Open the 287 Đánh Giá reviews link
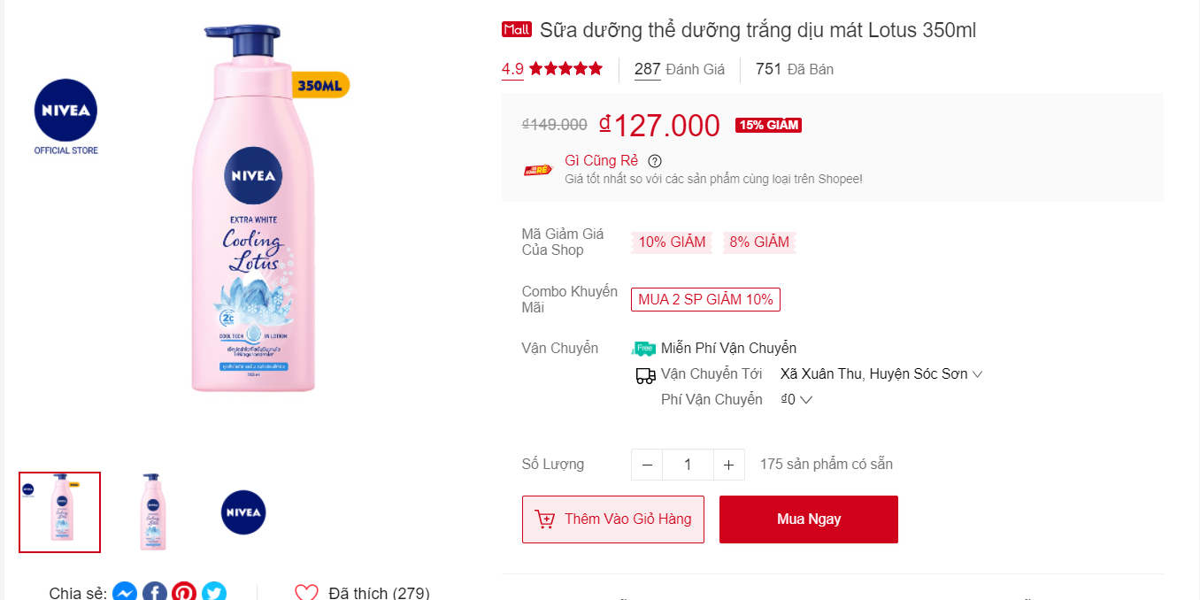1200x600 pixels. [x=679, y=69]
